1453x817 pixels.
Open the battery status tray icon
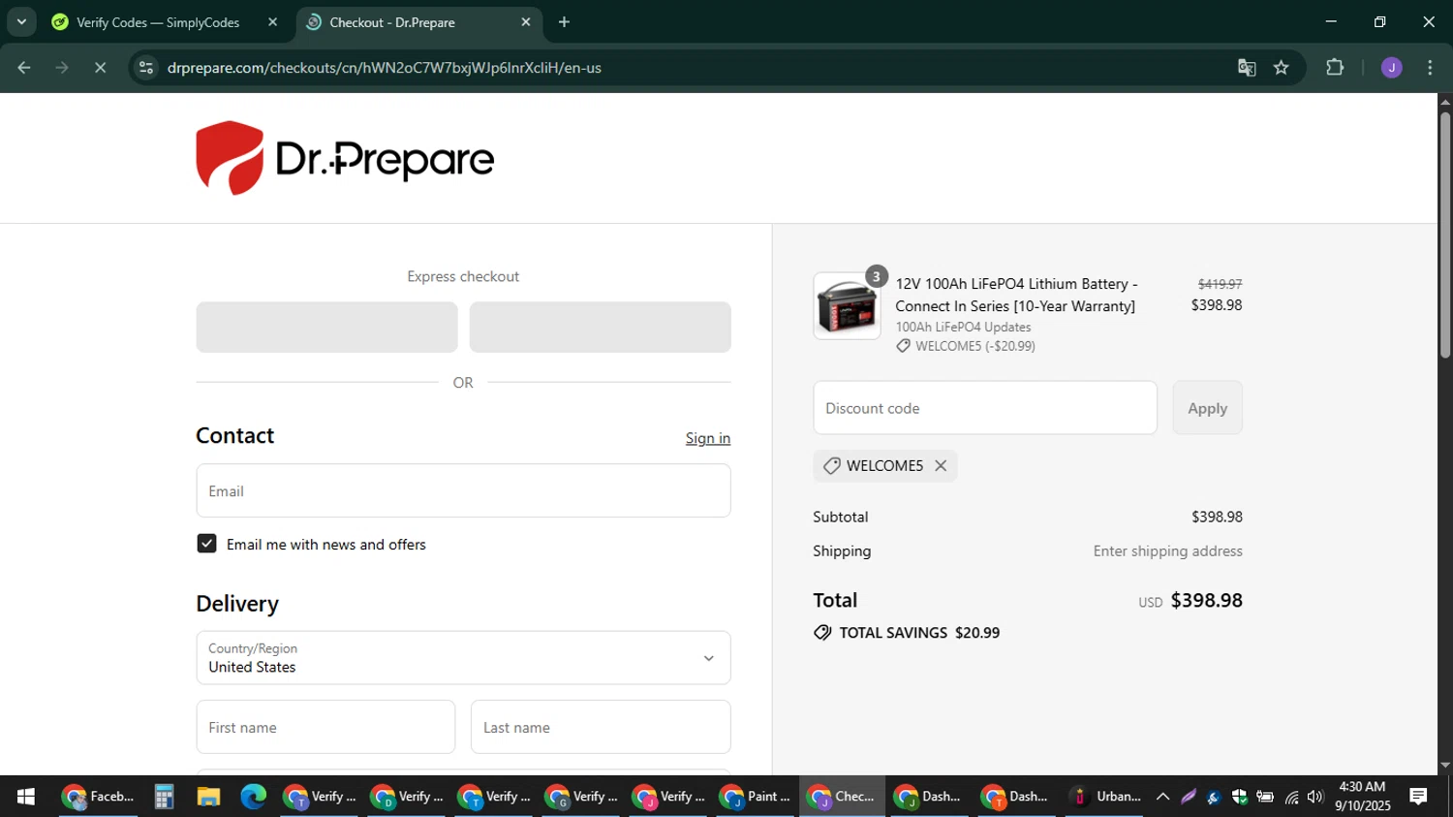coord(1265,797)
